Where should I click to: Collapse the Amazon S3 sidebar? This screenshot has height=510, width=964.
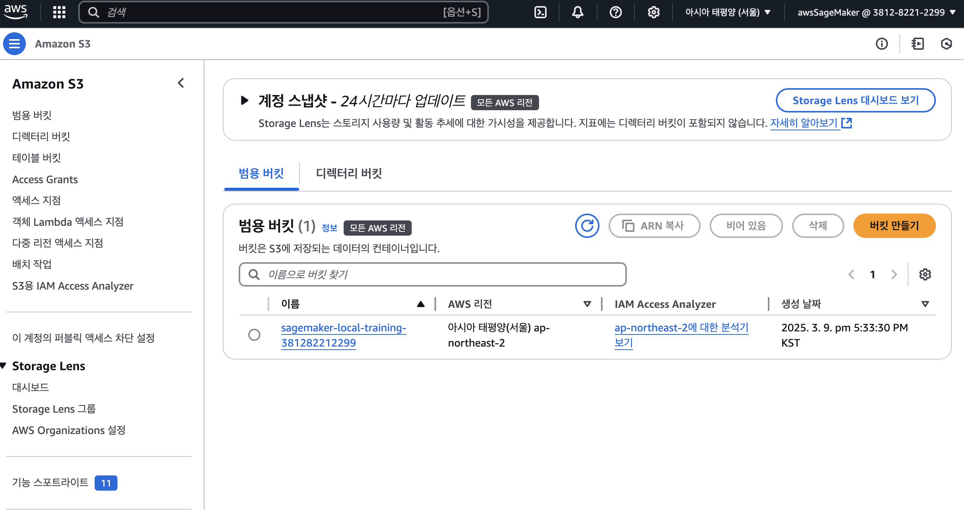click(181, 83)
